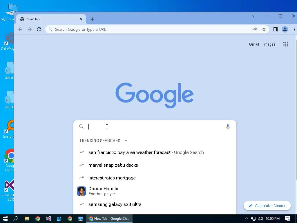Image resolution: width=297 pixels, height=223 pixels.
Task: Click the 10:00 PM taskbar clock
Action: point(273,219)
